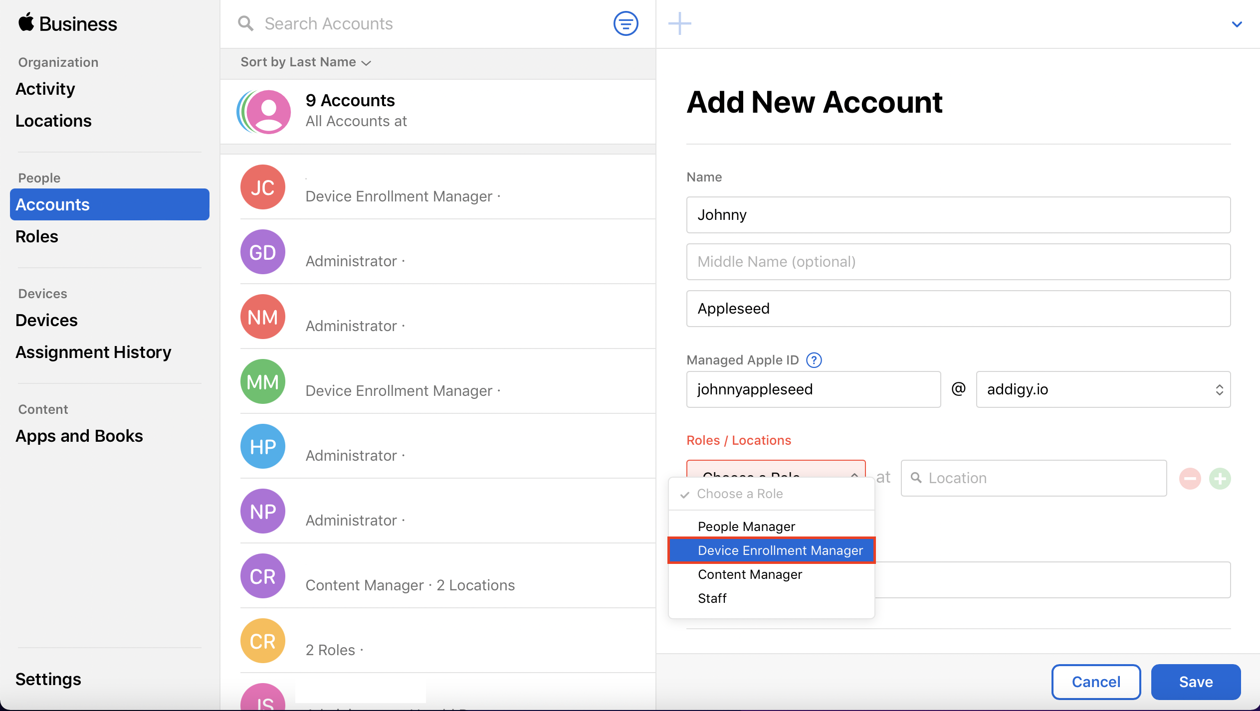Image resolution: width=1260 pixels, height=711 pixels.
Task: Click the plus icon to add account
Action: click(679, 23)
